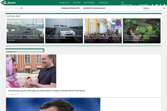The image size is (167, 111).
Task: Open the Белоостровское шоссе accident story card
Action: click(x=64, y=31)
